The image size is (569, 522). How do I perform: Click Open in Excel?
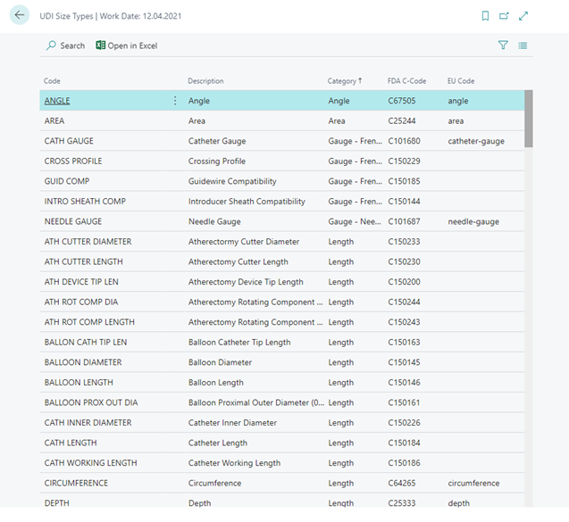click(126, 46)
